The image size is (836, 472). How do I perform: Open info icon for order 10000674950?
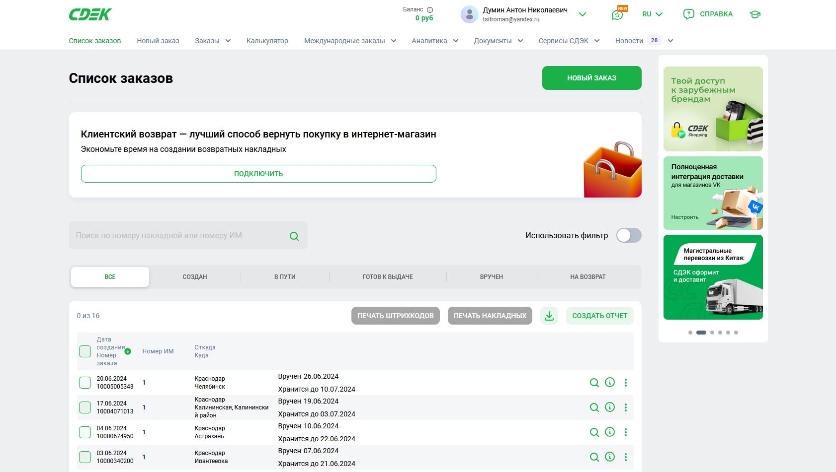pyautogui.click(x=610, y=432)
